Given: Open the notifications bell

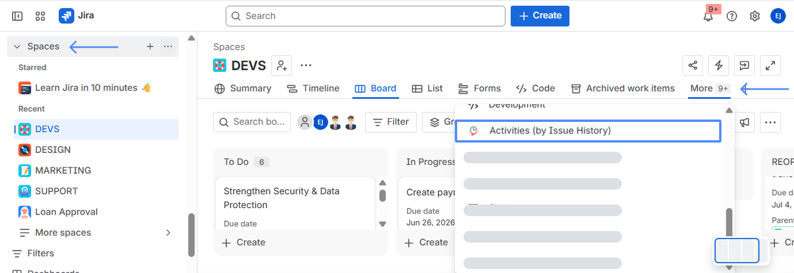Looking at the screenshot, I should pos(708,16).
